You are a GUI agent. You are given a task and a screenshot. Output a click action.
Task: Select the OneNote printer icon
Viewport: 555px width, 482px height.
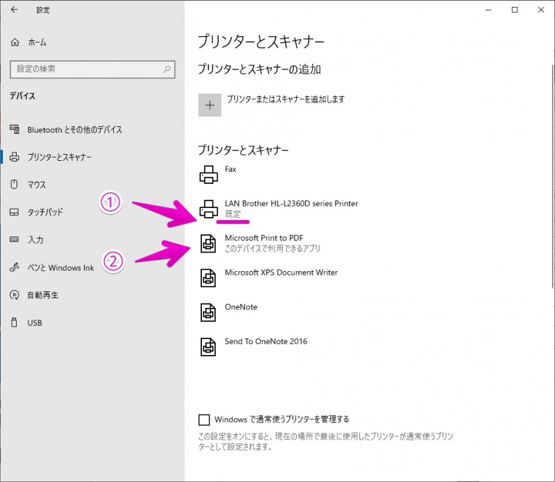click(209, 312)
